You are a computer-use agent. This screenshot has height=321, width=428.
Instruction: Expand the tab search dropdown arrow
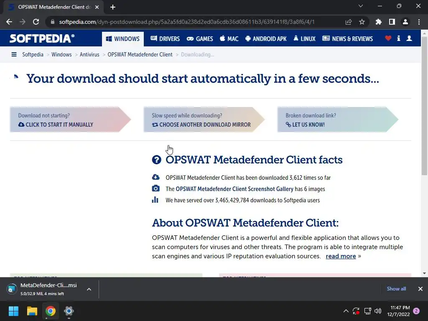coord(361,6)
